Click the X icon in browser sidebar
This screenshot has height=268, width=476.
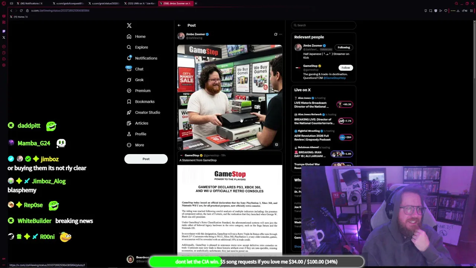coord(4,37)
